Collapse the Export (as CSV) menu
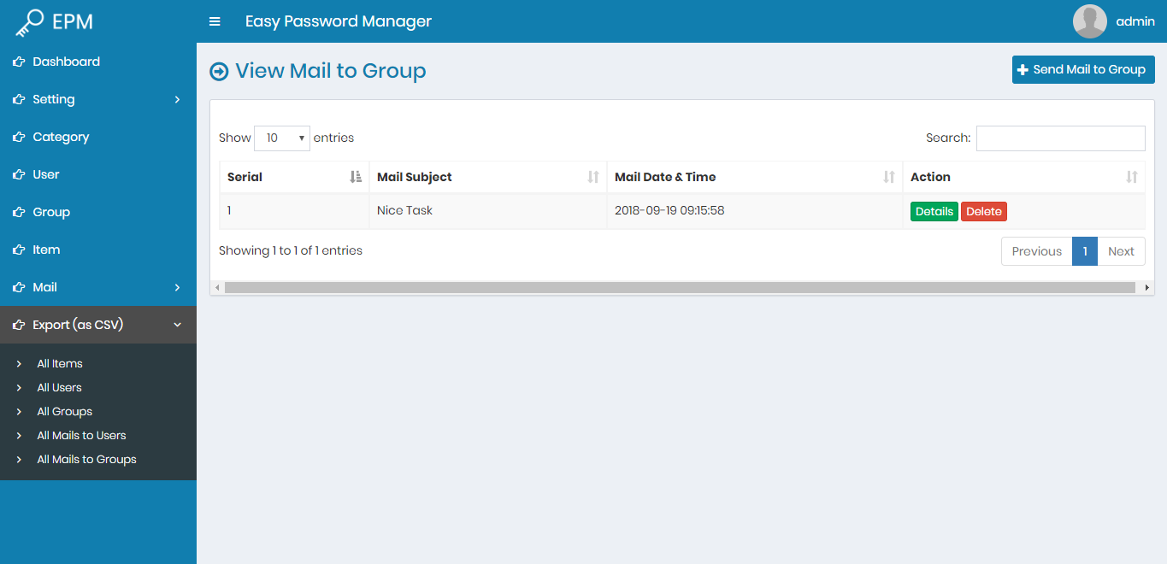This screenshot has height=564, width=1167. [177, 325]
